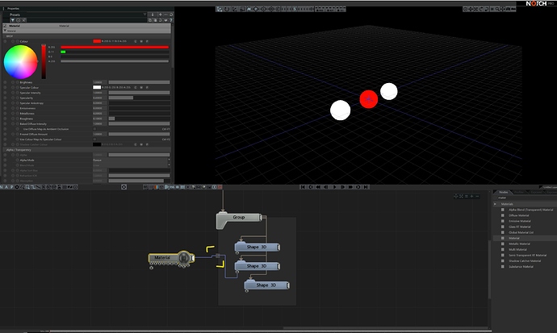Click the plus icon at nodegraph top right
557x333 pixels.
coord(471,196)
